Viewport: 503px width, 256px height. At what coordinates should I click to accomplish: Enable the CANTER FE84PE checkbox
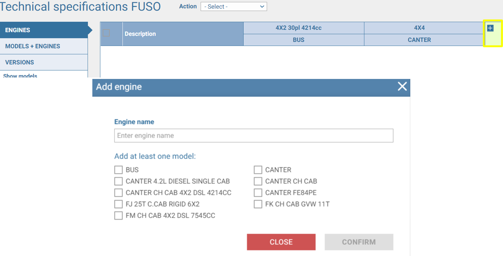(x=258, y=193)
